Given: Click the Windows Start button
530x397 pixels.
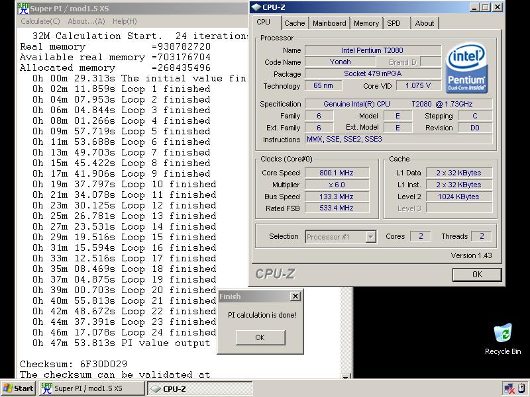Looking at the screenshot, I should click(19, 388).
